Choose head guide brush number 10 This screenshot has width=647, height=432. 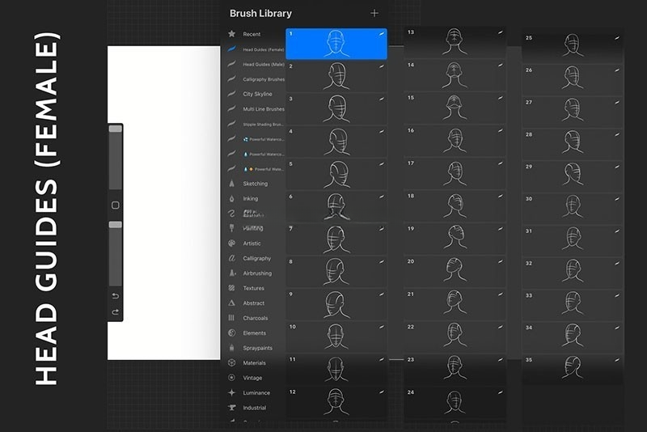[336, 336]
